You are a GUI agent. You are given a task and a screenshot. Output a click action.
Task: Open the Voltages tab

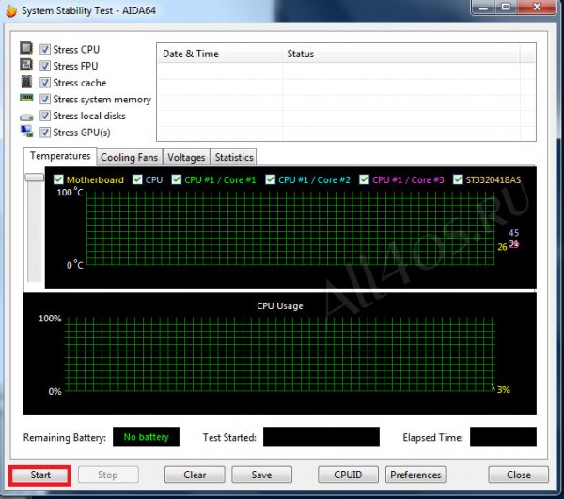coord(186,158)
